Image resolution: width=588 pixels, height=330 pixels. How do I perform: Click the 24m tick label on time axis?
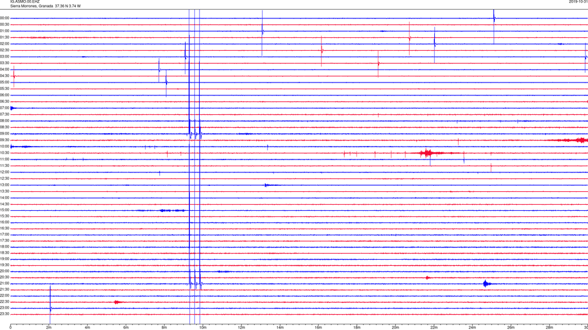(472, 328)
